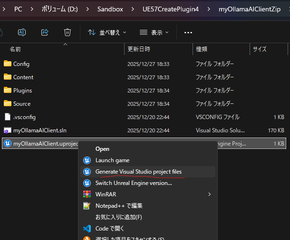Open the View (表示) dropdown
The image size is (290, 240).
point(155,32)
